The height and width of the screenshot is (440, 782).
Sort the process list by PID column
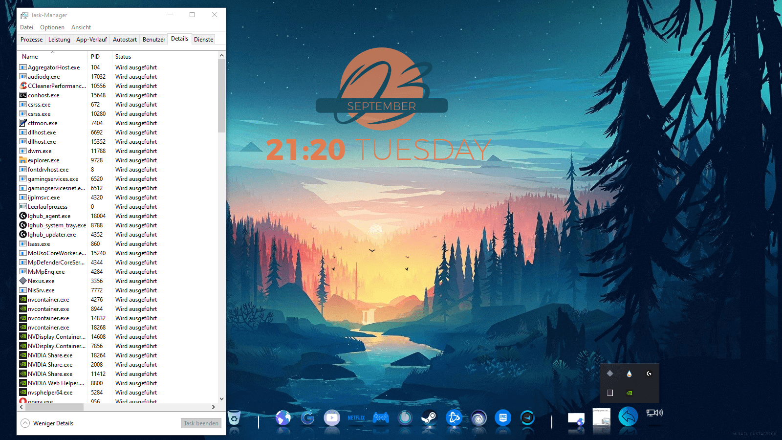(95, 57)
